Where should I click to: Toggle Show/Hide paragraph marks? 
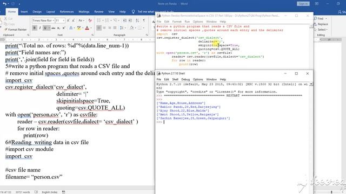click(x=144, y=20)
